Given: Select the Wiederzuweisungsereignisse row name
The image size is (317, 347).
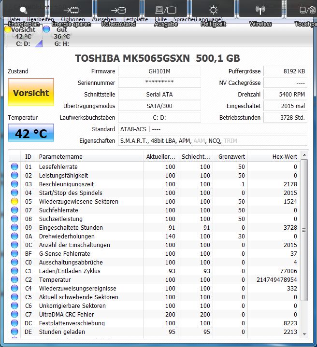Looking at the screenshot, I should pyautogui.click(x=77, y=288).
